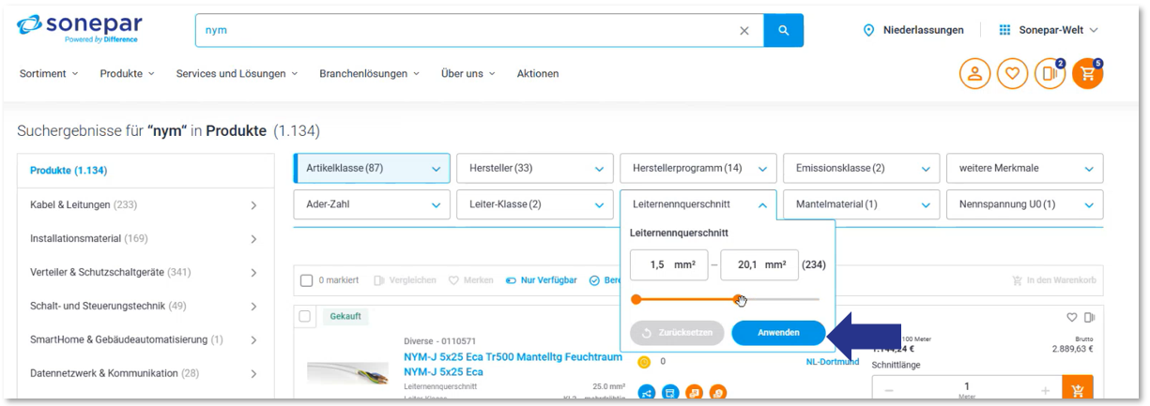
Task: Expand Installationsmaterial (169) category
Action: 146,238
